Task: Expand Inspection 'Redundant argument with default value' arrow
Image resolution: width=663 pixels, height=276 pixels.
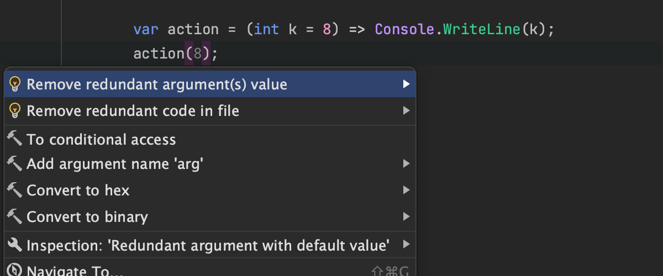Action: (406, 245)
